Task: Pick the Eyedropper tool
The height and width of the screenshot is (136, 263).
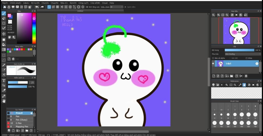Action: point(4,96)
